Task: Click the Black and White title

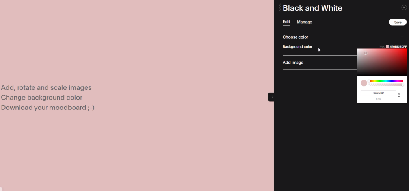Action: 312,8
